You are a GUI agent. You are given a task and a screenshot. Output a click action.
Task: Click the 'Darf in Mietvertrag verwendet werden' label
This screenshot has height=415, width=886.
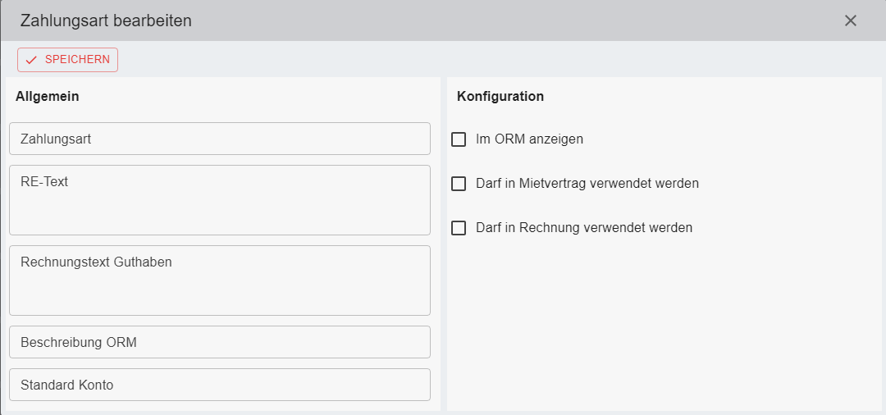tap(587, 184)
